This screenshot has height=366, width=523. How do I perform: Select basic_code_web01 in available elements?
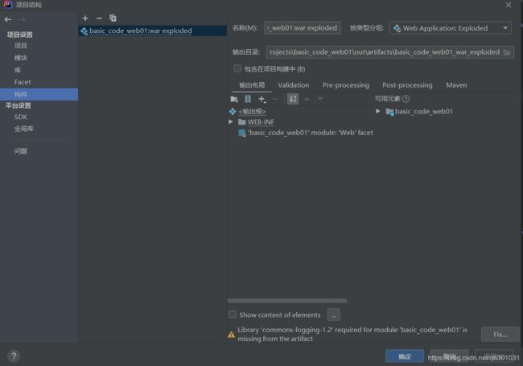click(419, 112)
